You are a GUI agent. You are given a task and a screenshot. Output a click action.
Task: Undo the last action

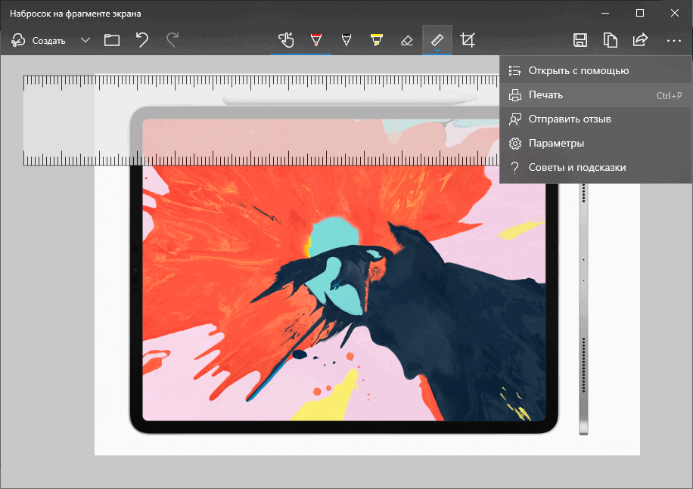point(142,41)
